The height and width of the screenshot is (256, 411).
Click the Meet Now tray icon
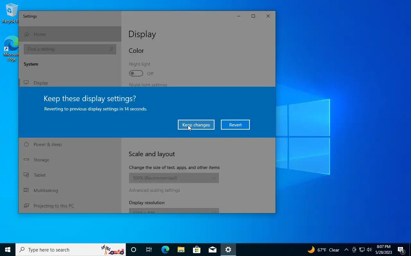click(354, 250)
